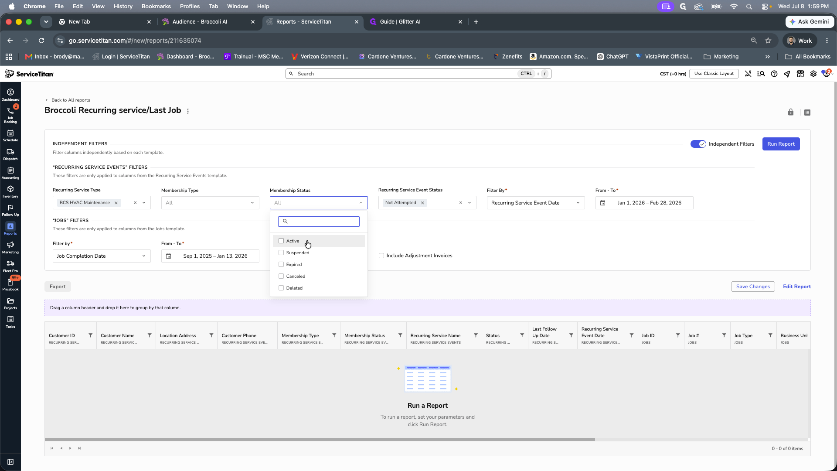The image size is (837, 471).
Task: Open Schedule in the sidebar
Action: pyautogui.click(x=10, y=136)
